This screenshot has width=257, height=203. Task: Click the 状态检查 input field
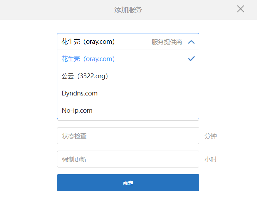128,135
